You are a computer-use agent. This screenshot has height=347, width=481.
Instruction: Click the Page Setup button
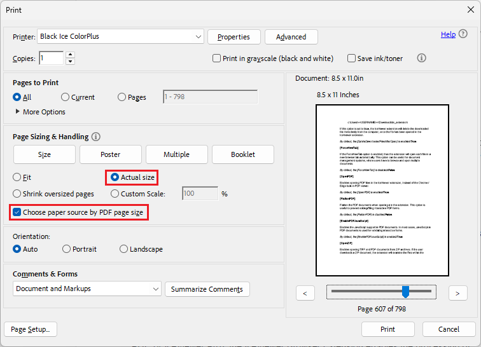(31, 329)
